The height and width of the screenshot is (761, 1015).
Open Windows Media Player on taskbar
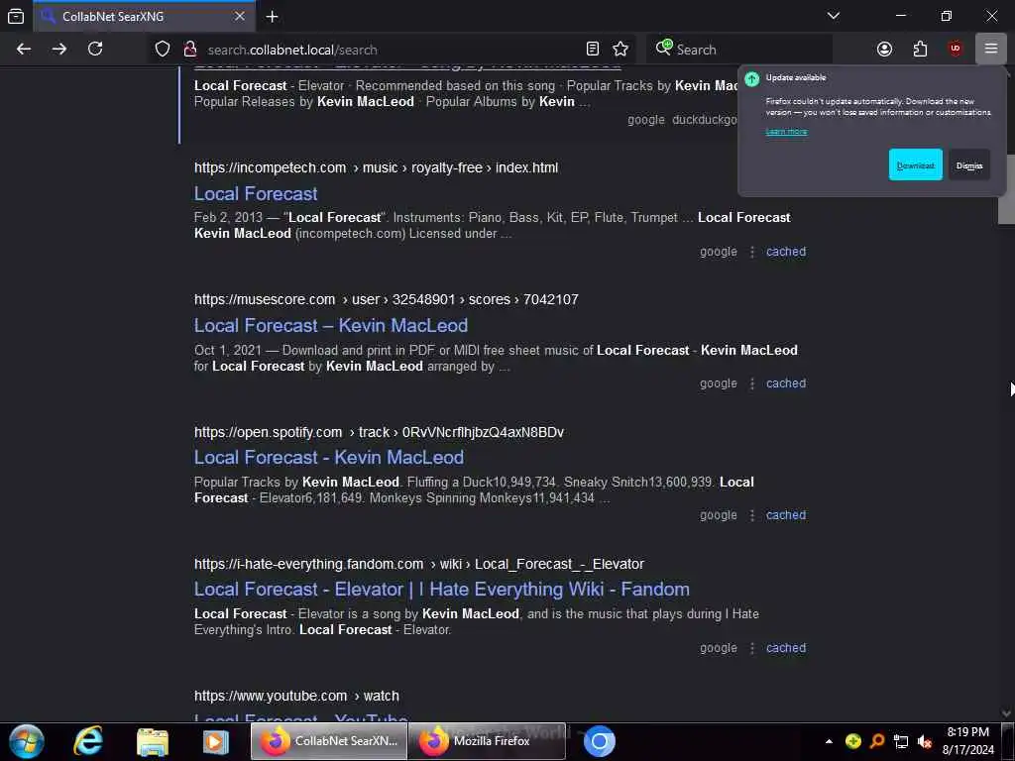pos(215,741)
